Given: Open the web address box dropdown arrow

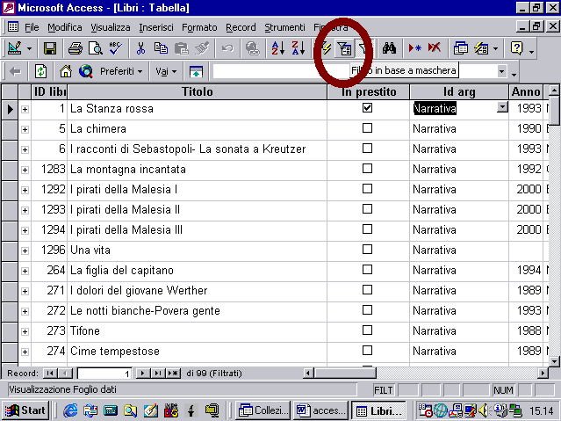Looking at the screenshot, I should 501,71.
